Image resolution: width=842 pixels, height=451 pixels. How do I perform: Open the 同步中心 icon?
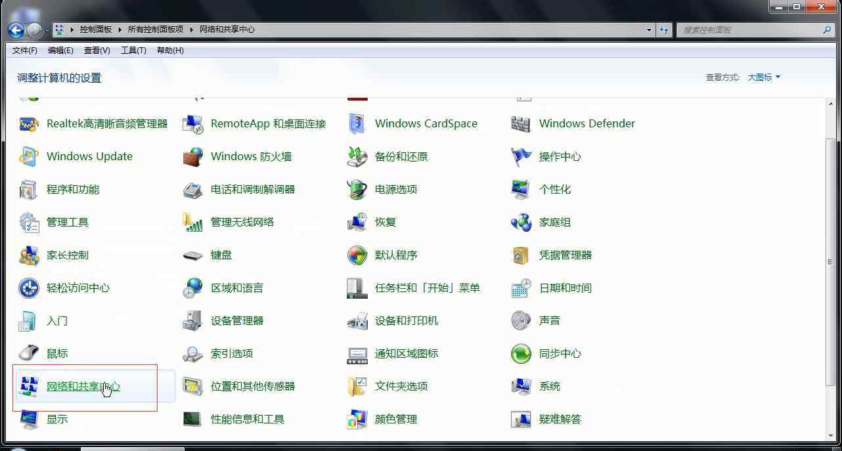(x=521, y=353)
